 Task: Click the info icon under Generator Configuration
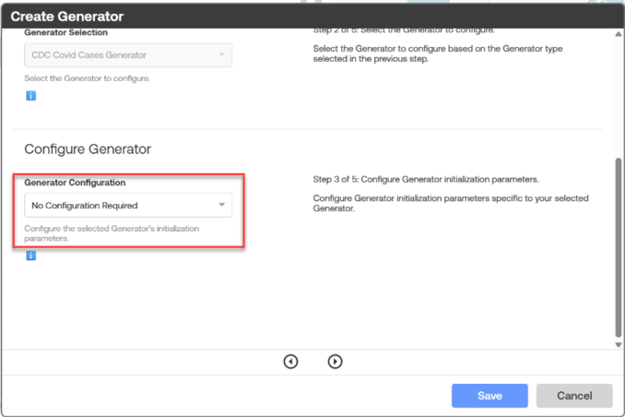(x=31, y=256)
